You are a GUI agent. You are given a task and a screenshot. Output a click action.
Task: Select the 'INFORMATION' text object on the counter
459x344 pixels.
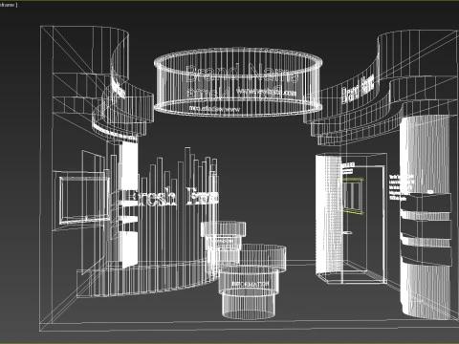tap(251, 284)
